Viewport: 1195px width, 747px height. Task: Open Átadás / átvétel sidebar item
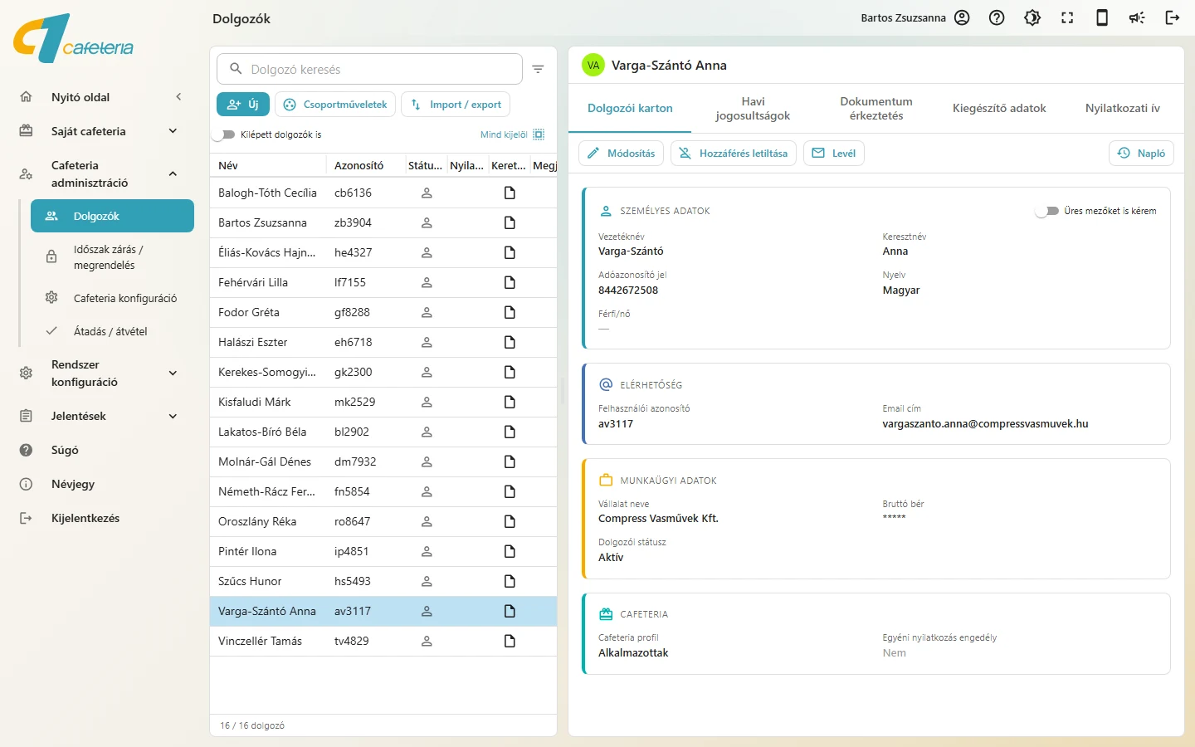(x=112, y=331)
